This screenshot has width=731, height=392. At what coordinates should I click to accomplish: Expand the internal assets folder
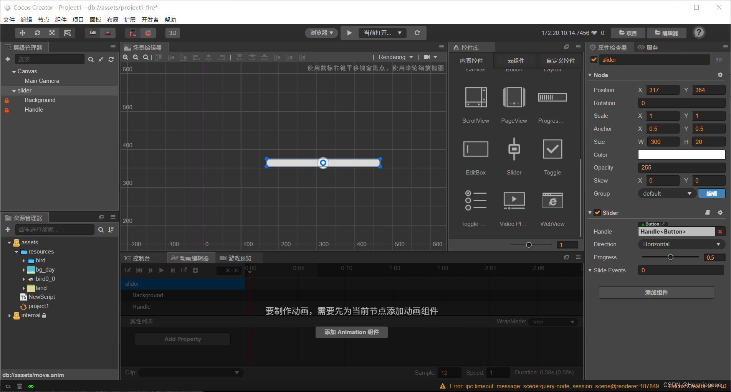pos(10,316)
